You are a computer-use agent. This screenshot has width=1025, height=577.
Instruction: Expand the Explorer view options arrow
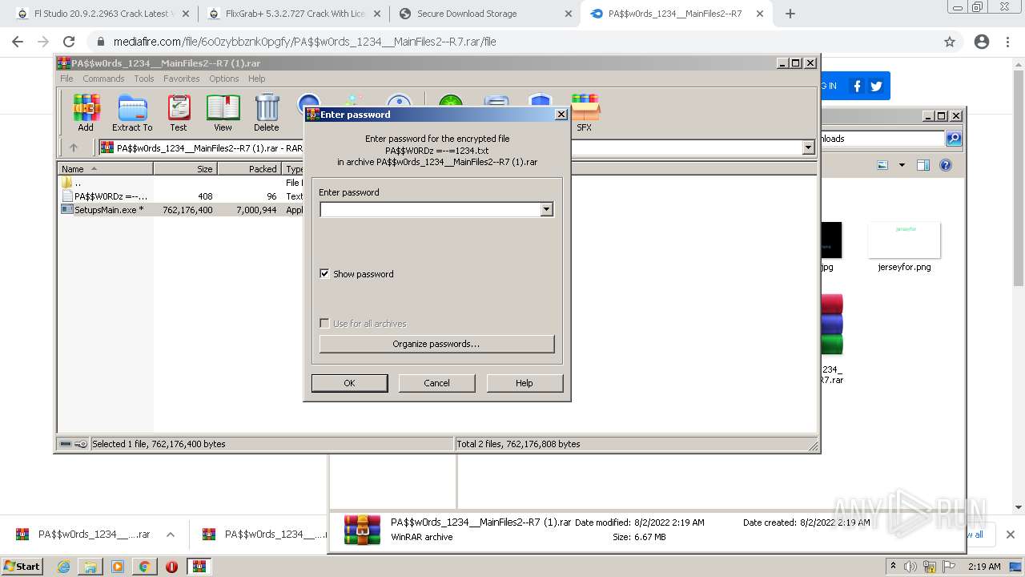(902, 165)
